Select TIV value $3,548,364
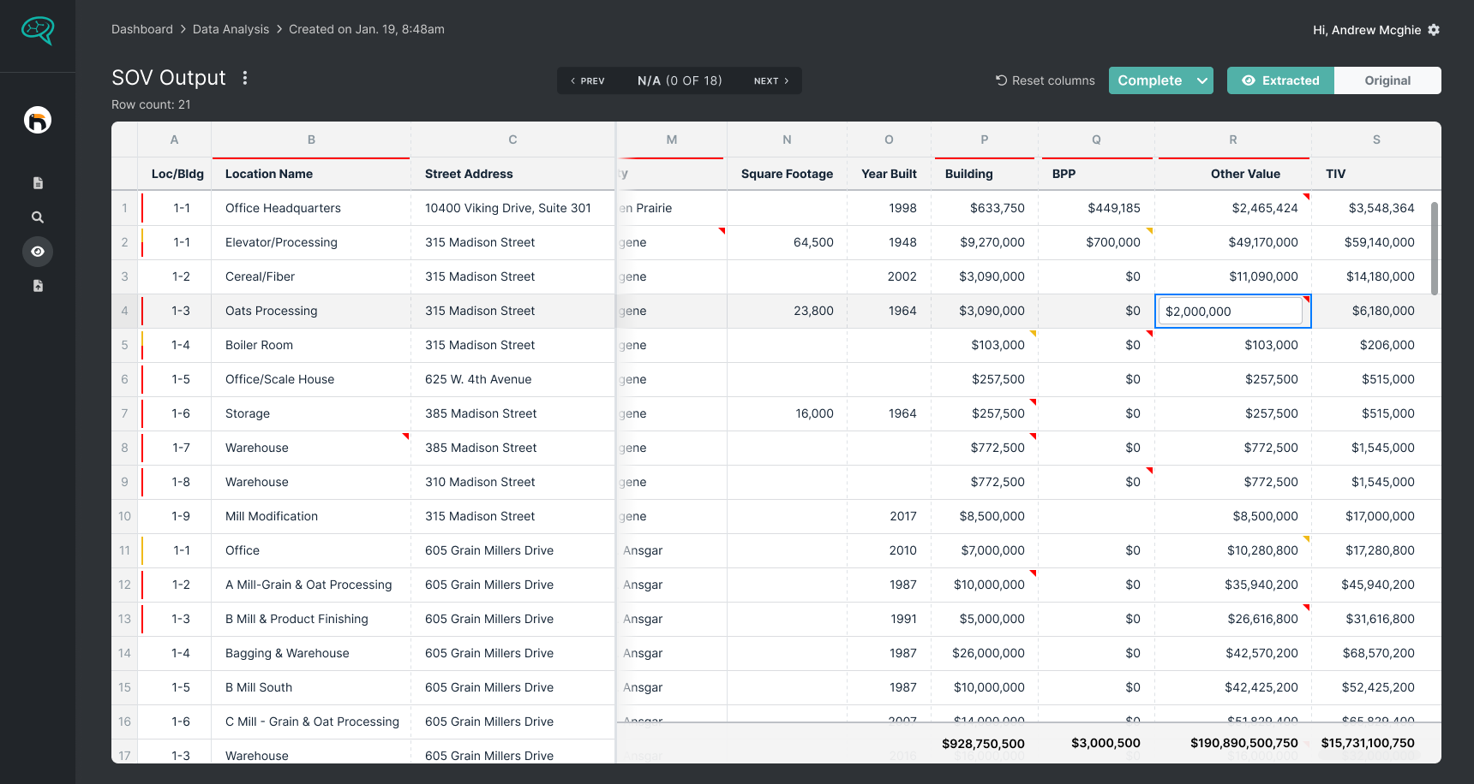 (x=1376, y=208)
